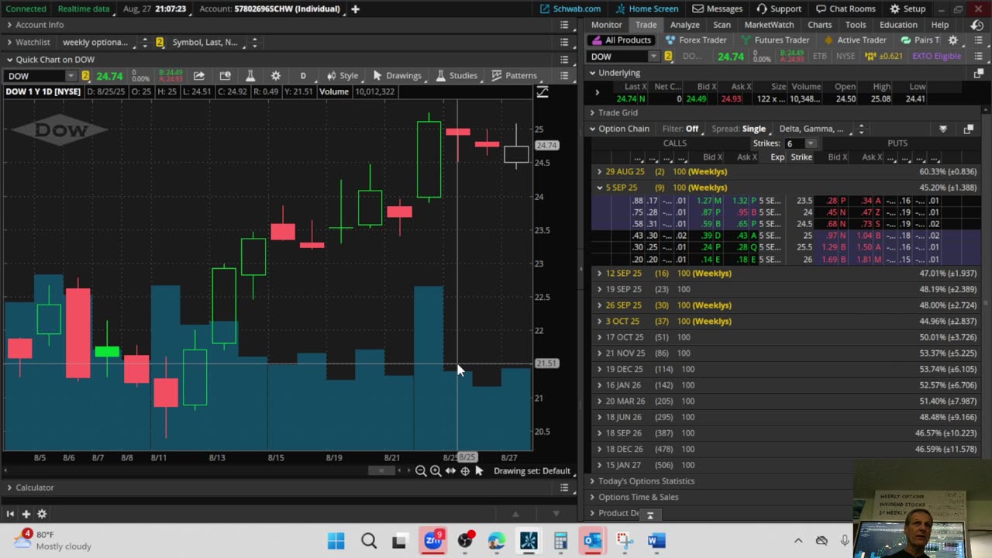Zoom out on the chart
Viewport: 992px width, 558px height.
(x=421, y=470)
